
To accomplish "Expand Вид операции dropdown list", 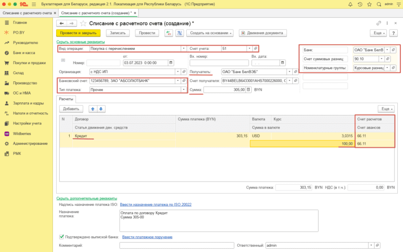I will 184,48.
